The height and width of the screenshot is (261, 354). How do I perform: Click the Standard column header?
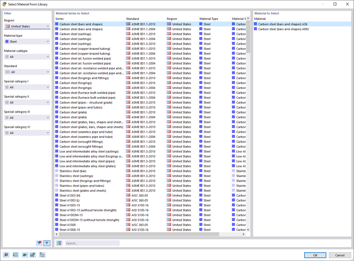pos(145,19)
